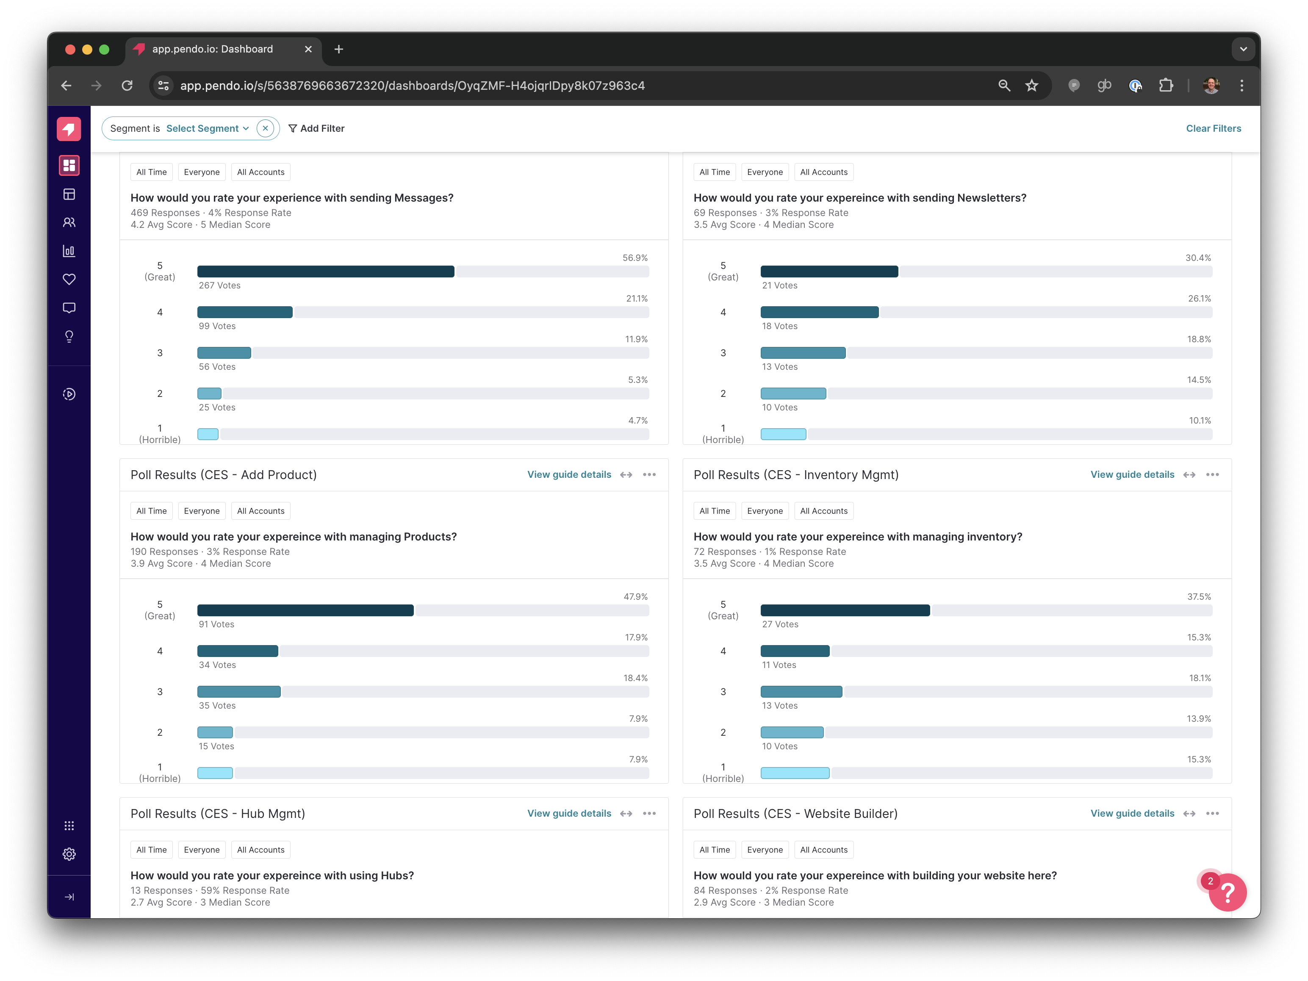Open Guides speech bubble icon
The image size is (1308, 981).
69,308
